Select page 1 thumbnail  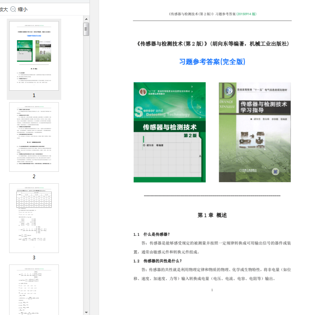(x=34, y=56)
